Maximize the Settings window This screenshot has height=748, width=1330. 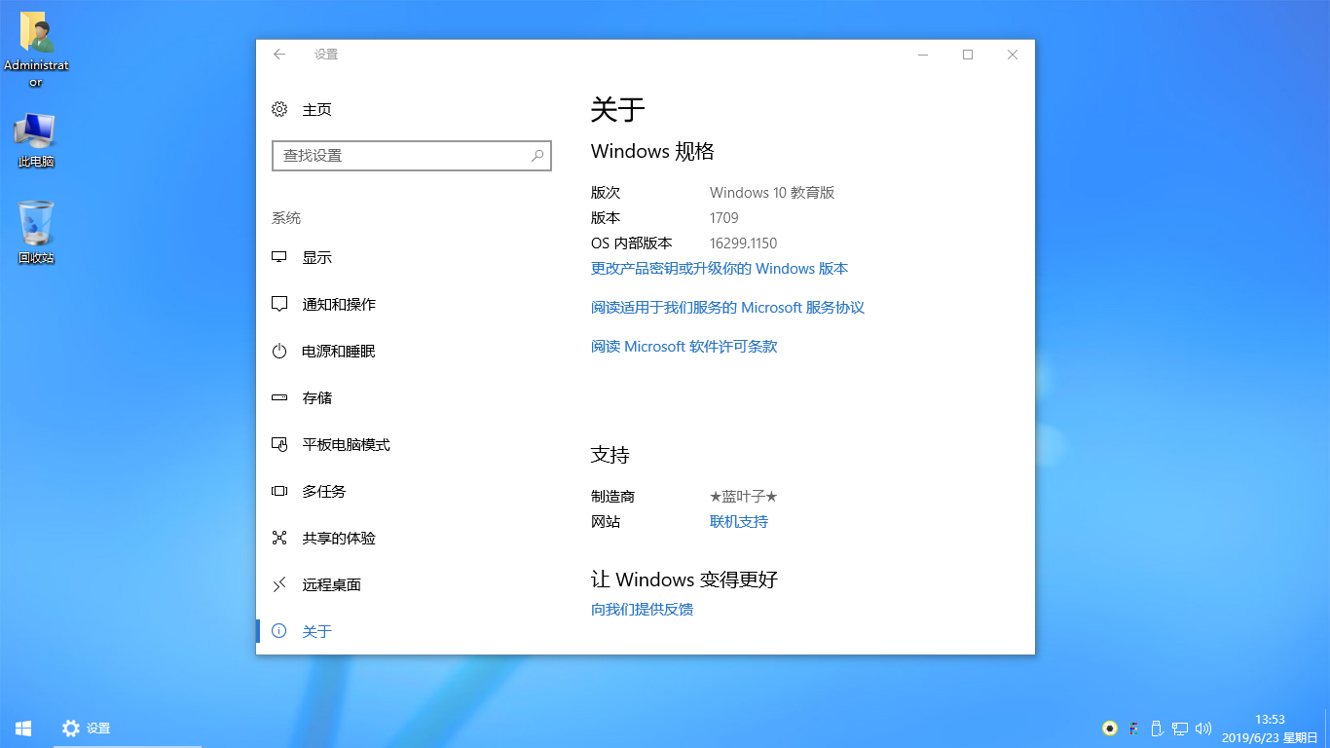(968, 55)
